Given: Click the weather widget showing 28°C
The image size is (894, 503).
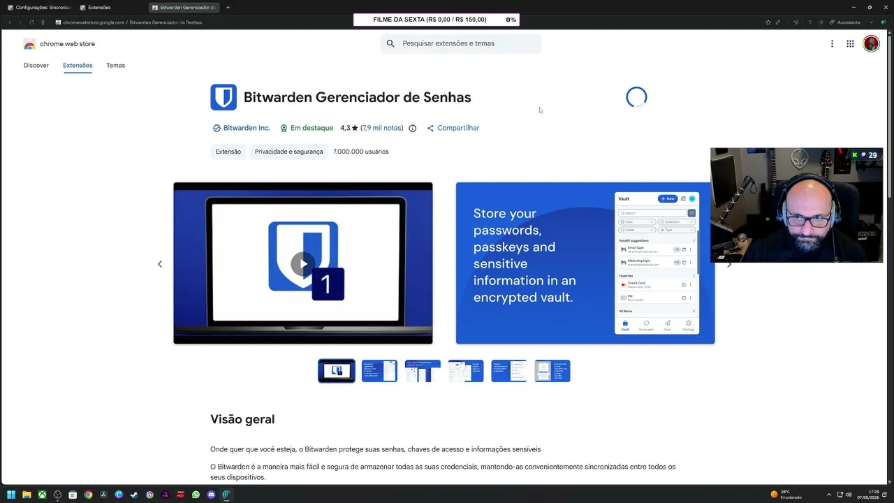Looking at the screenshot, I should [786, 495].
